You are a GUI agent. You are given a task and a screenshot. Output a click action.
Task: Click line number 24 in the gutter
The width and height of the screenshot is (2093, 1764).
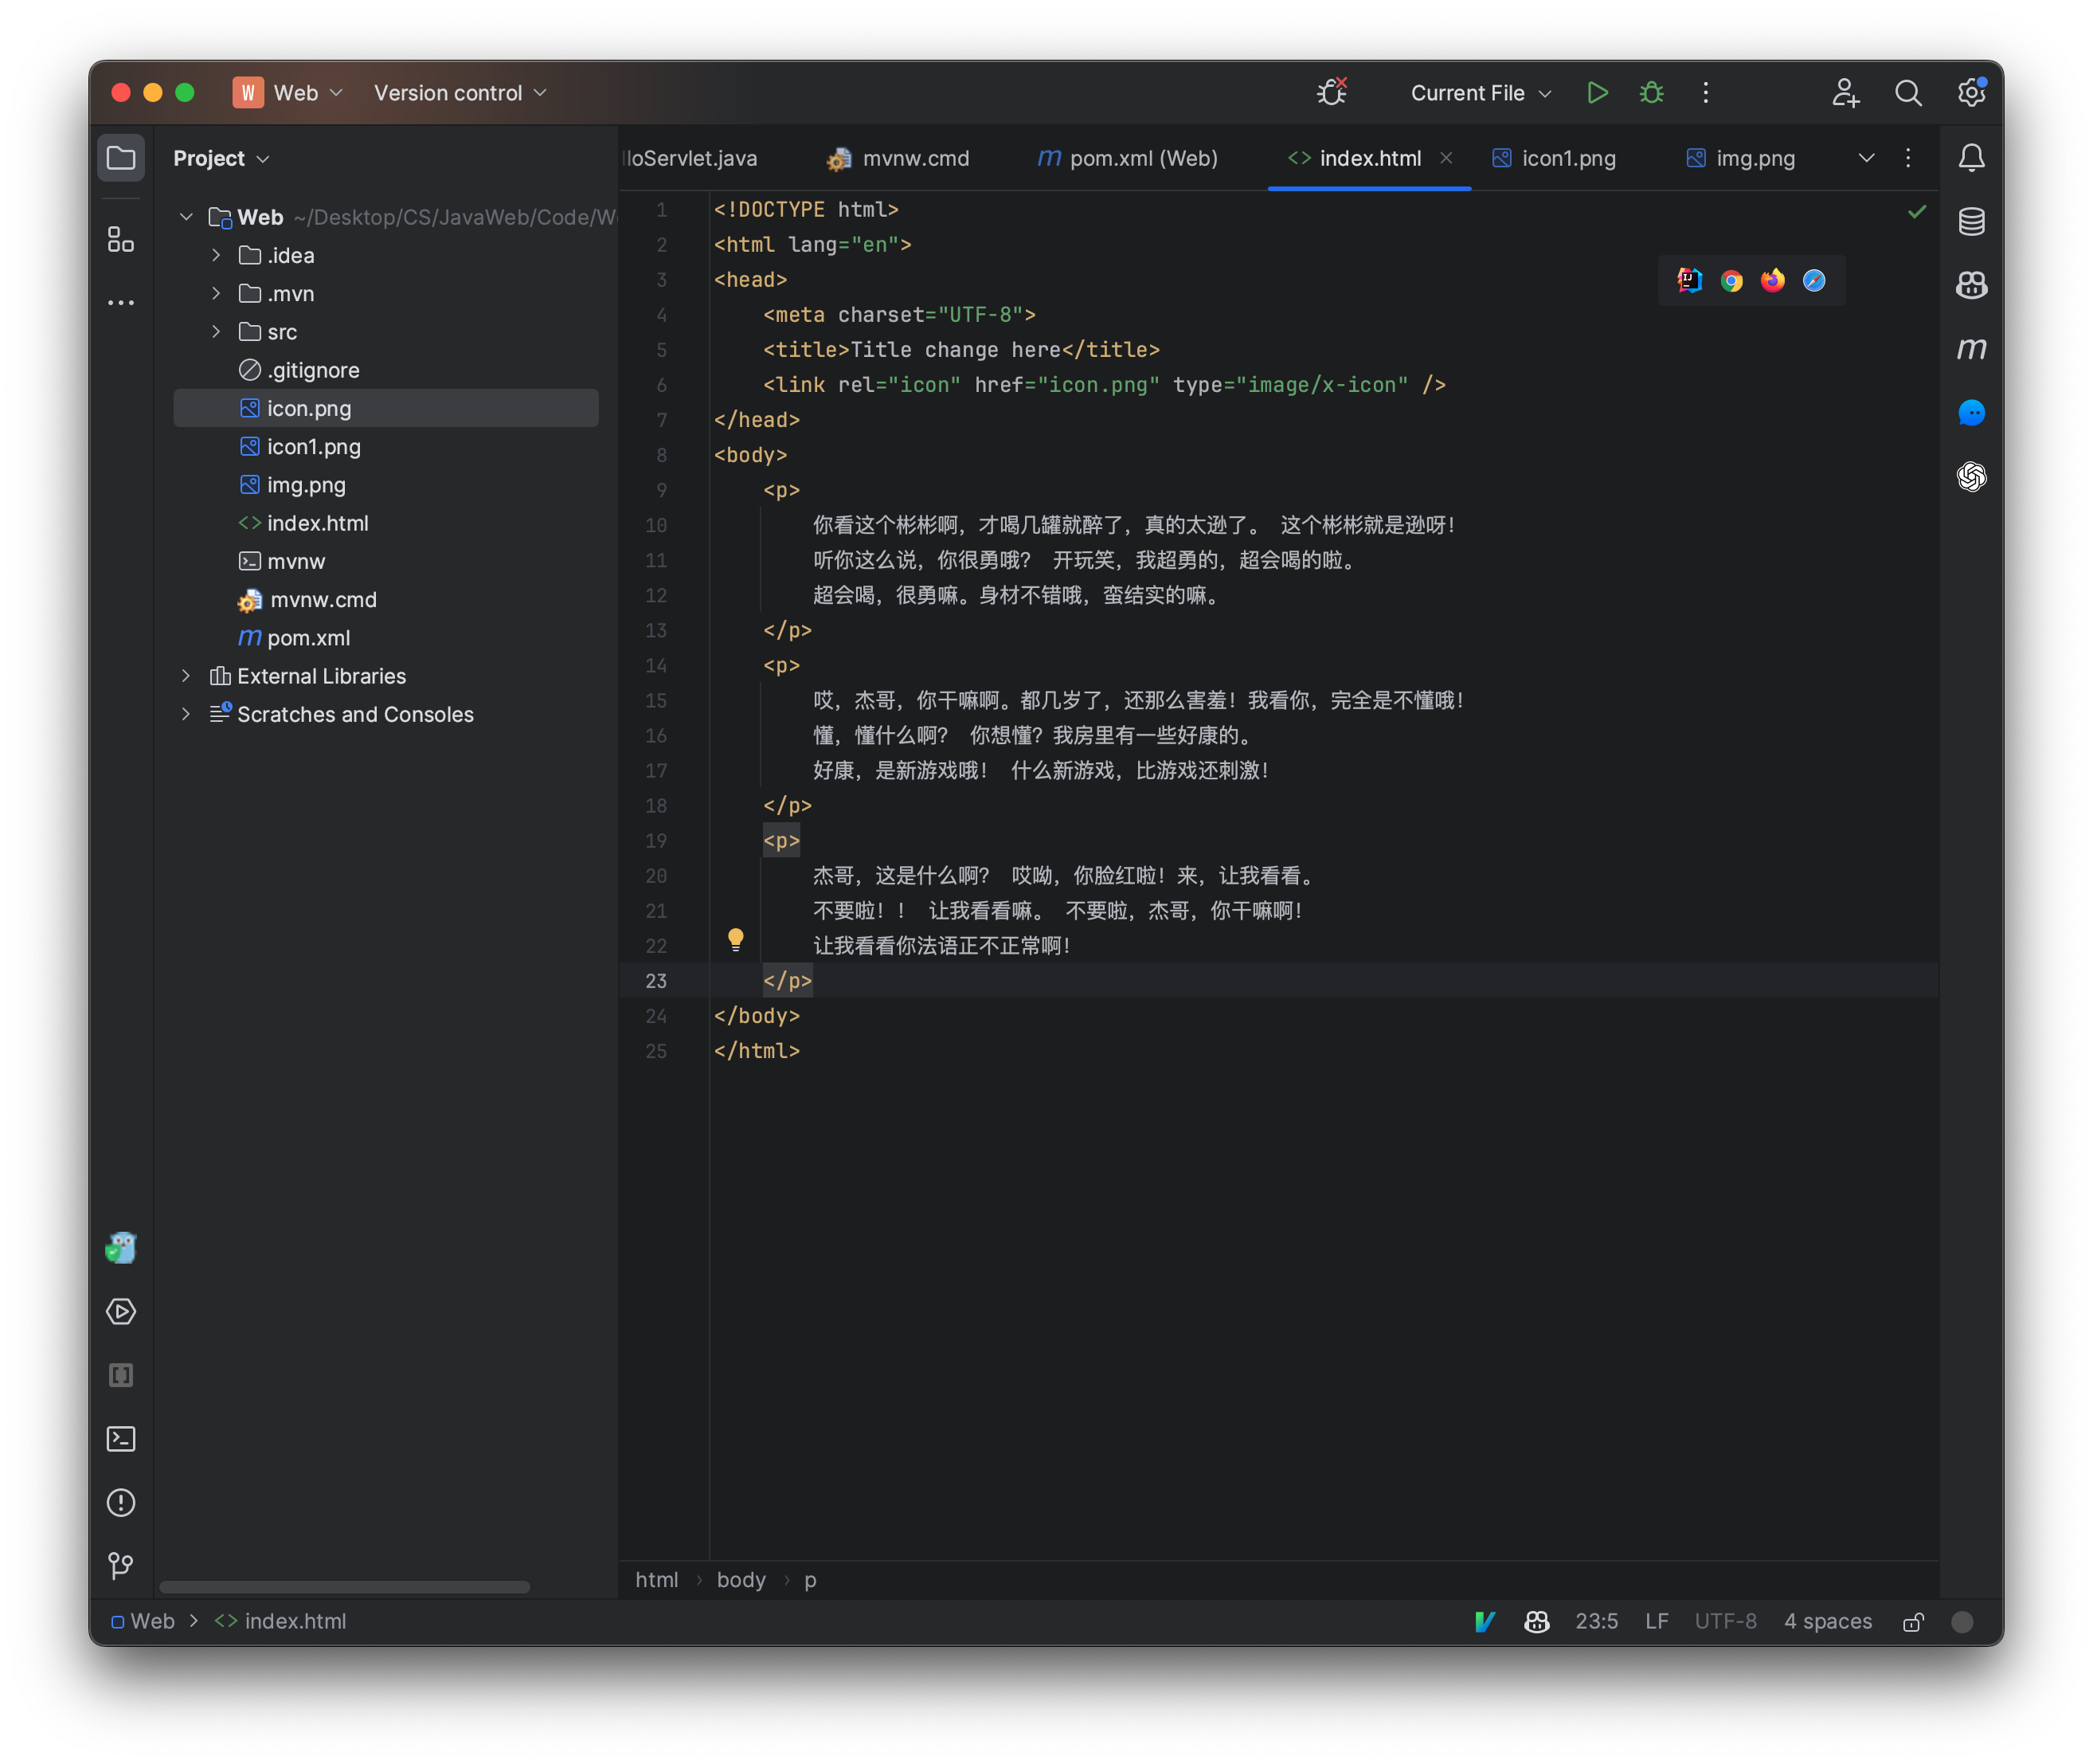(655, 1016)
